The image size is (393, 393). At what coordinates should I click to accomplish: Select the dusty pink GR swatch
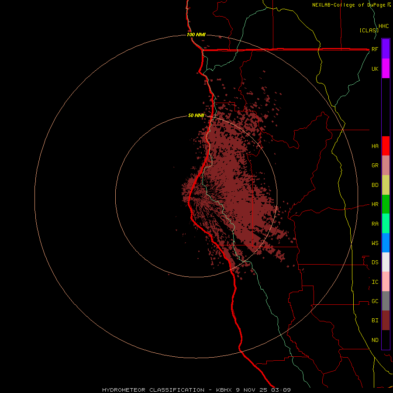coord(386,165)
